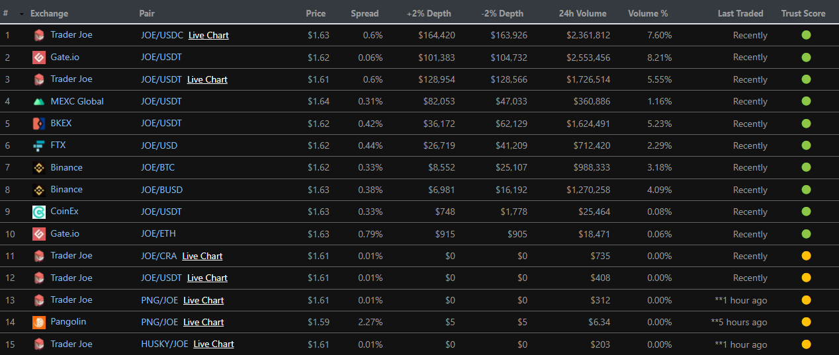
Task: Click the Gate.io logo in JOE/ETH row
Action: pyautogui.click(x=39, y=234)
